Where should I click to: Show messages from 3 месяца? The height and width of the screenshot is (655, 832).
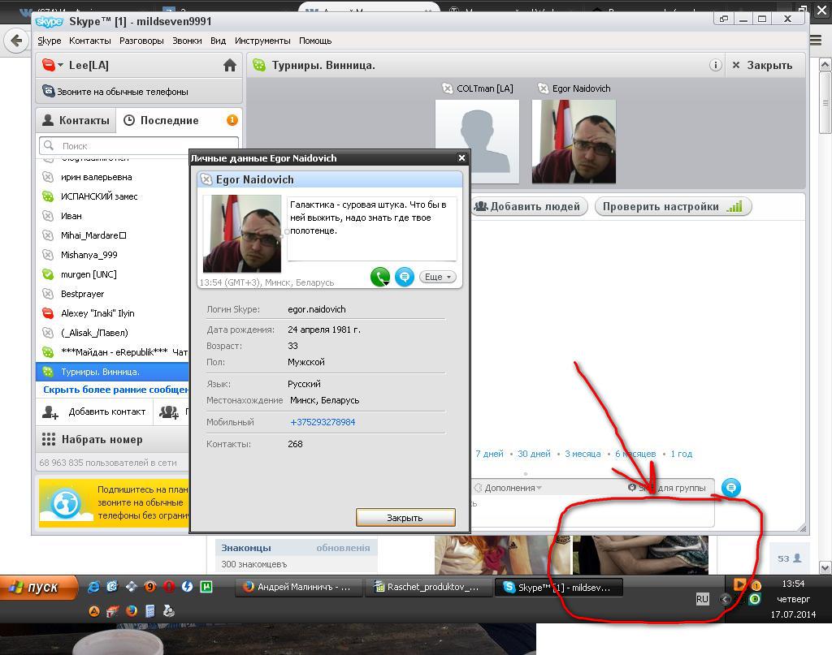pos(583,454)
